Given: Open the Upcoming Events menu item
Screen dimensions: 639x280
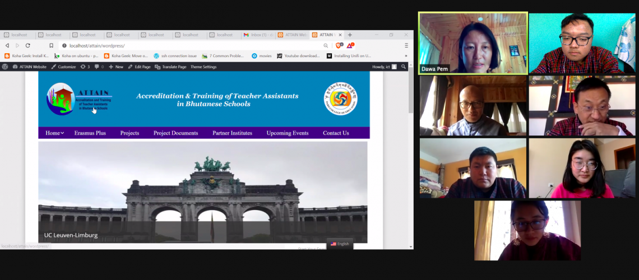Looking at the screenshot, I should (288, 133).
